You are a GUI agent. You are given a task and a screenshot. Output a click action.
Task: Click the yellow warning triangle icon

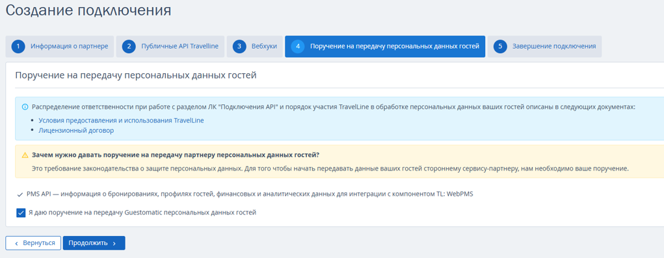click(x=25, y=155)
